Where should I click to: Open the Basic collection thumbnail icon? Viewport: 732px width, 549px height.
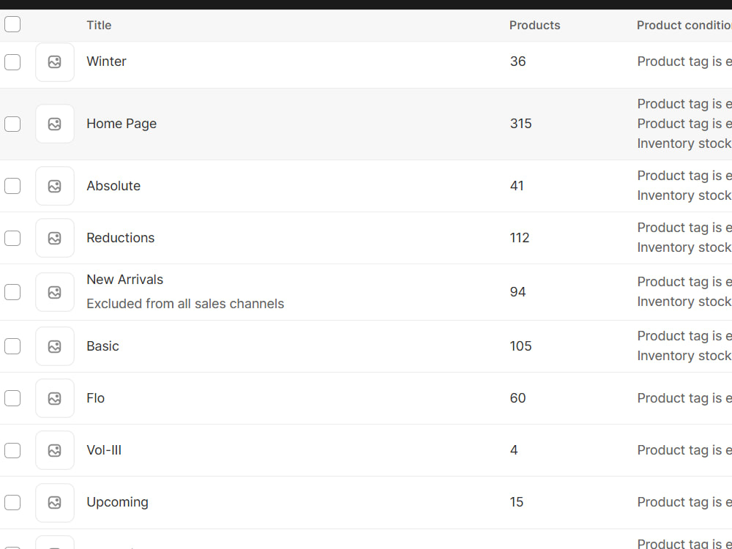[55, 346]
